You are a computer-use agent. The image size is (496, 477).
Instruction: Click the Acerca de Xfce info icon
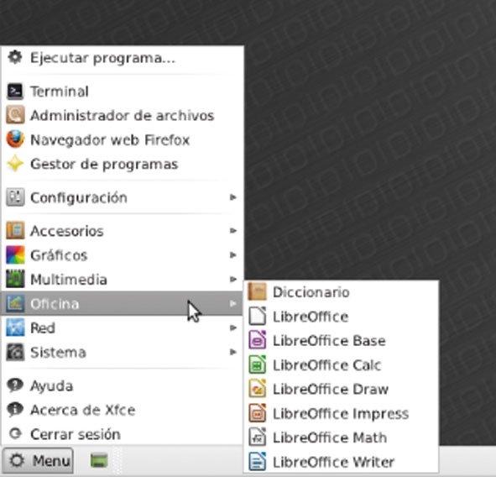pos(15,410)
